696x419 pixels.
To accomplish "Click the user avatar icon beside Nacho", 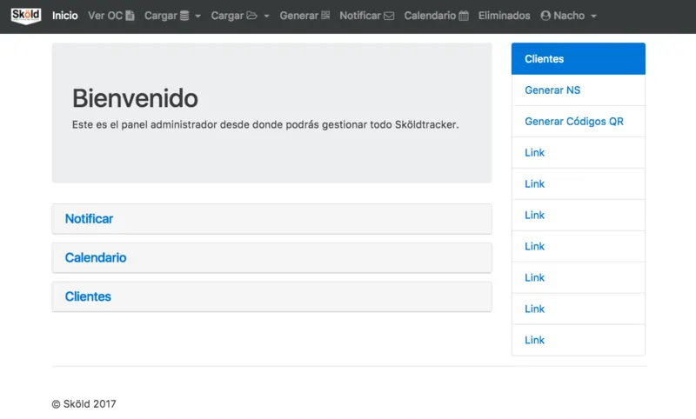I will [x=545, y=16].
